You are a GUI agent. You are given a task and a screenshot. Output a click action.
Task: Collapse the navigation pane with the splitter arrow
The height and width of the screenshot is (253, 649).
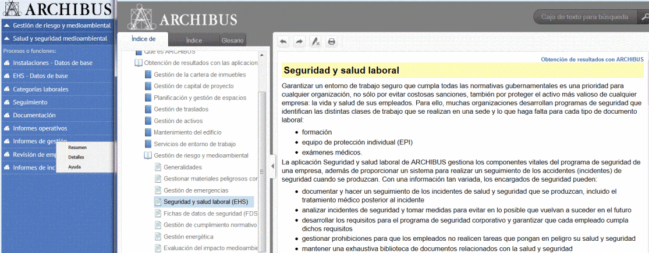[272, 165]
